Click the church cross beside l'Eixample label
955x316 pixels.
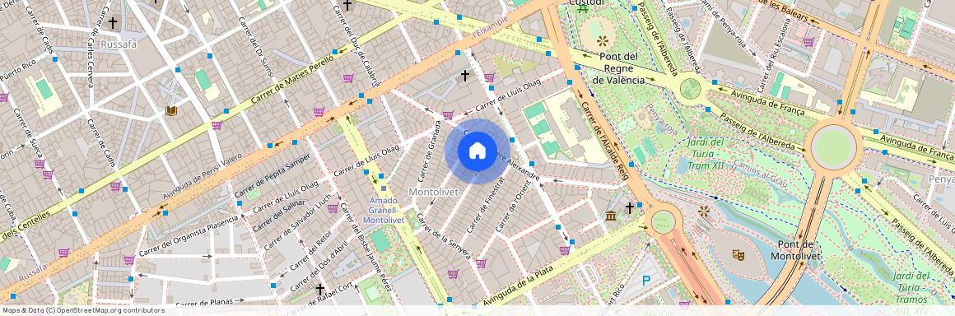[x=464, y=76]
